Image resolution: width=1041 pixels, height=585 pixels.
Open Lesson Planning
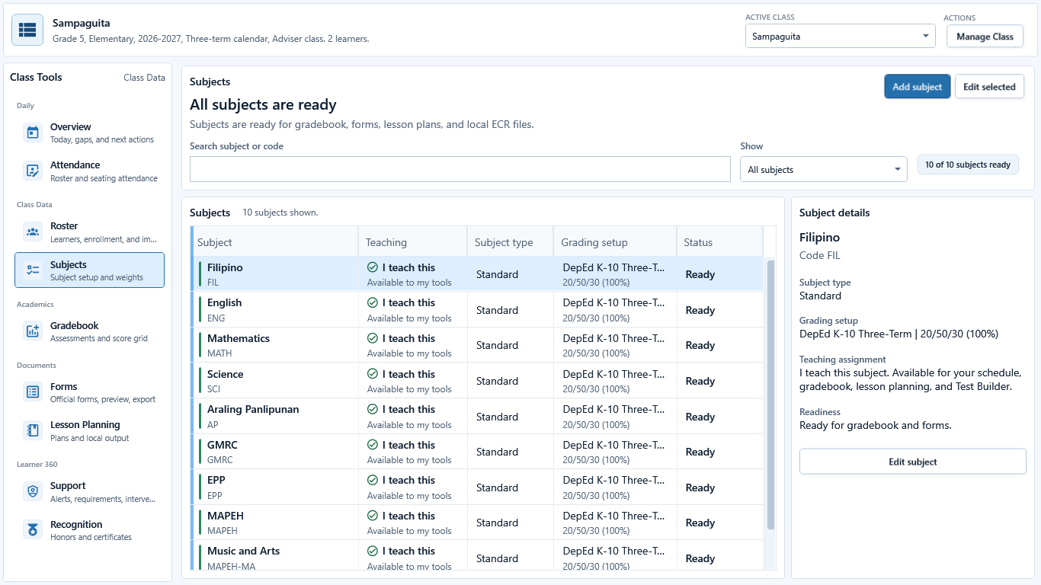click(x=89, y=430)
